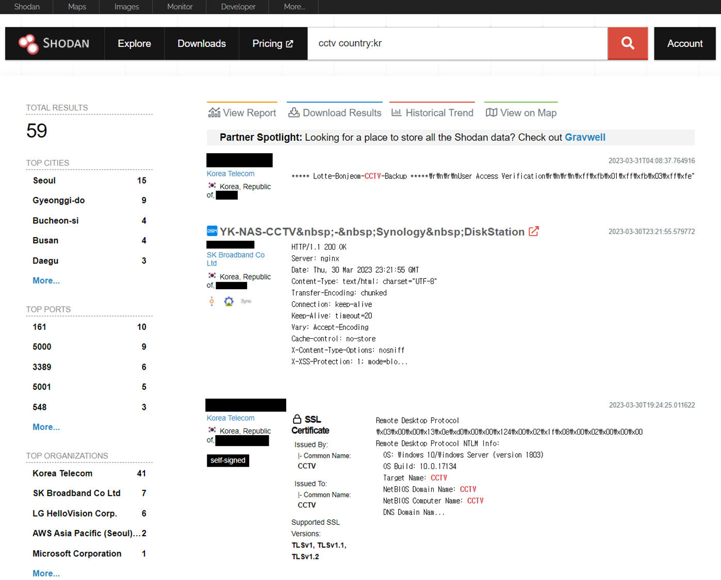The width and height of the screenshot is (721, 580).
Task: Open the Pricing menu item
Action: point(273,43)
